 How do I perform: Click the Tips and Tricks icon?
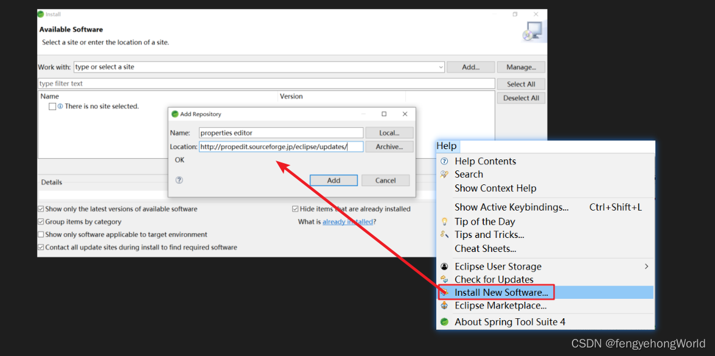[445, 235]
